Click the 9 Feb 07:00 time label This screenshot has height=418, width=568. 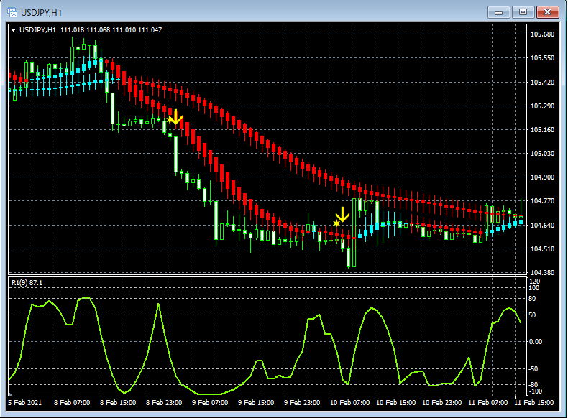point(210,403)
